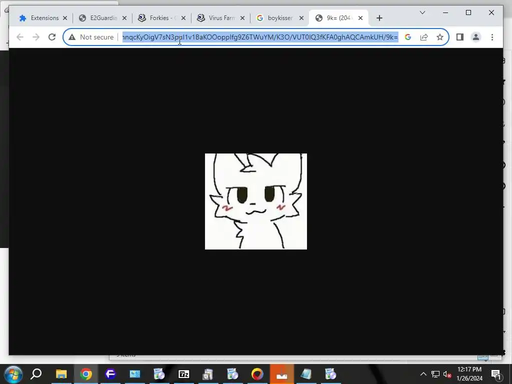
Task: Close the 9k= tab
Action: pyautogui.click(x=360, y=18)
